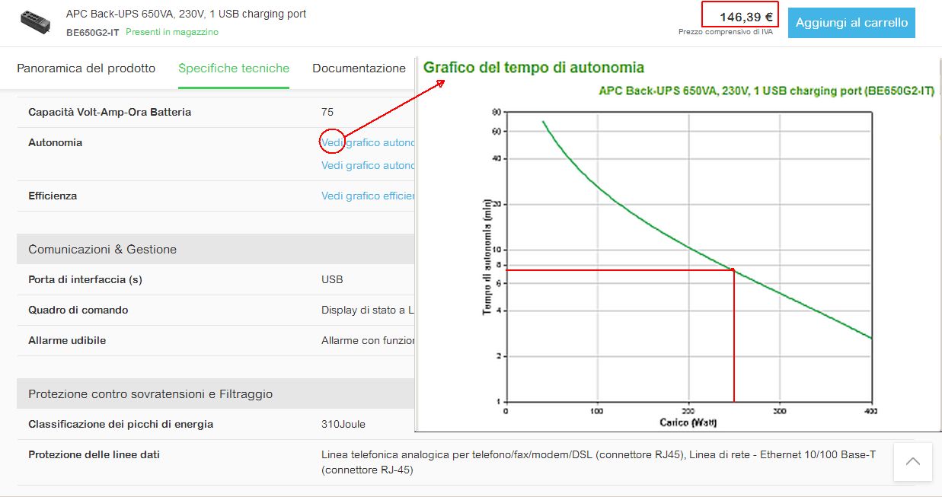Click the product title APC Back-UPS 650VA

coord(186,14)
